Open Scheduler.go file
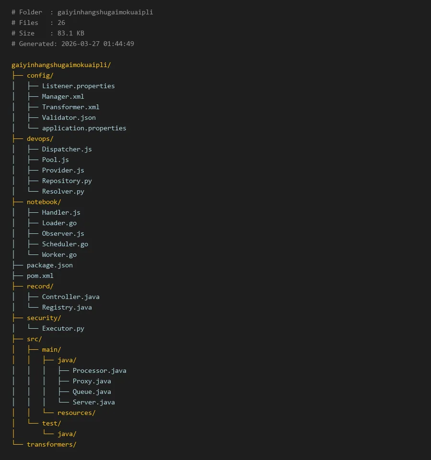This screenshot has height=460, width=431. 65,244
